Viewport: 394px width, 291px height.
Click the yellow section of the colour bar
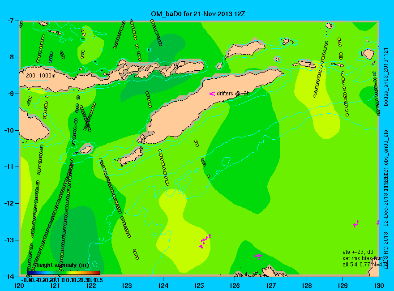click(x=73, y=273)
